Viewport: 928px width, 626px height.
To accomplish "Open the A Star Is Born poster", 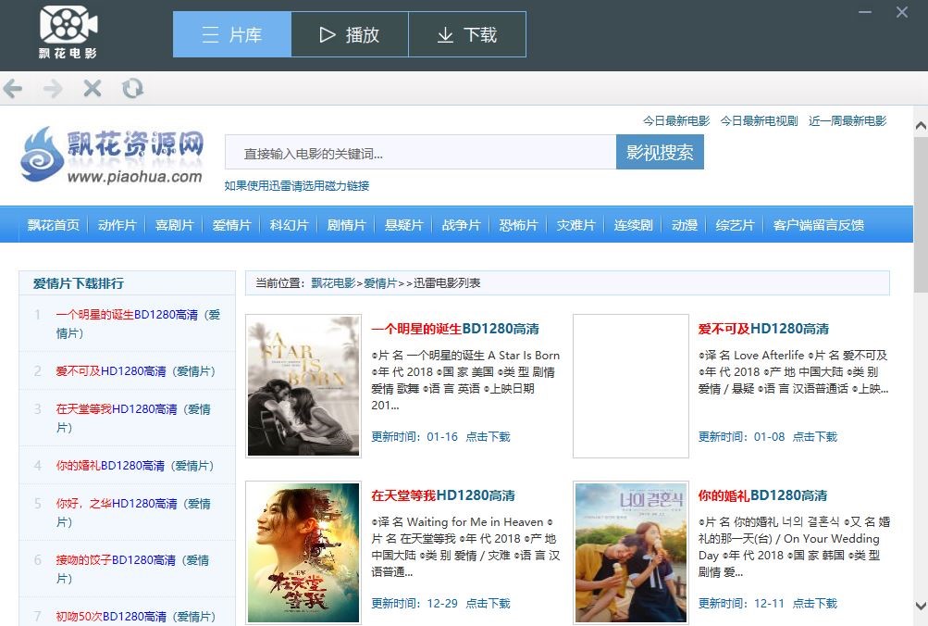I will [303, 386].
